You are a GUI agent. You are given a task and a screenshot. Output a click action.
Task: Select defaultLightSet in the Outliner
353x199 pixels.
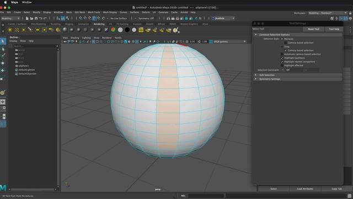(x=26, y=70)
